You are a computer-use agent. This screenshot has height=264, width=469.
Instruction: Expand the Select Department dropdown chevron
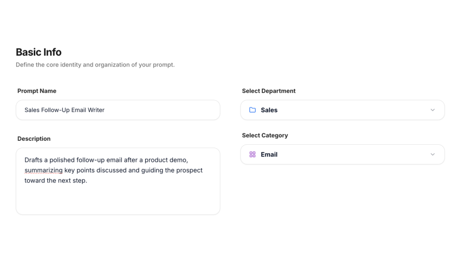click(x=432, y=110)
